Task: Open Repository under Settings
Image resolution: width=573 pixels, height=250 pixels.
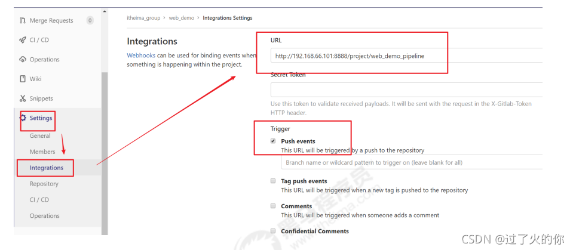Action: coord(44,184)
